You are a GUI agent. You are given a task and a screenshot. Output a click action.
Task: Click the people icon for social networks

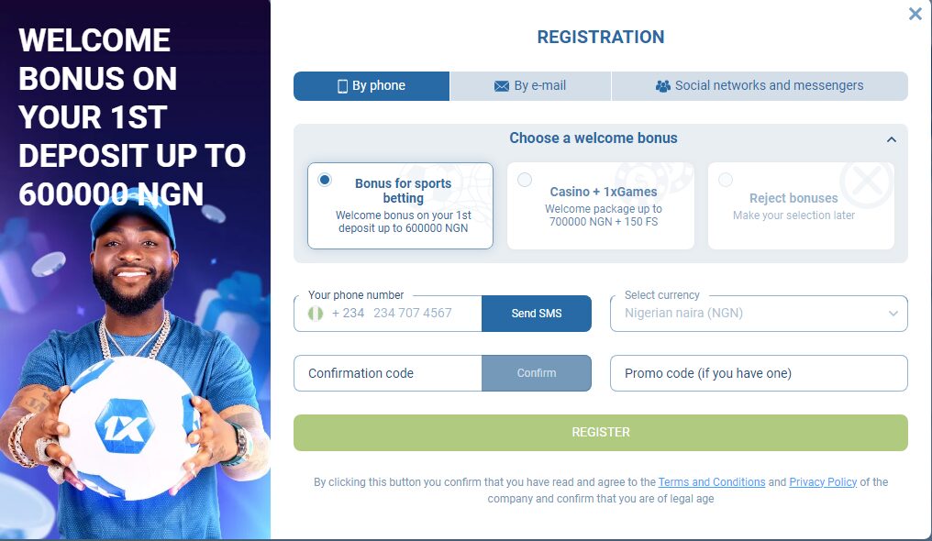[x=662, y=86]
